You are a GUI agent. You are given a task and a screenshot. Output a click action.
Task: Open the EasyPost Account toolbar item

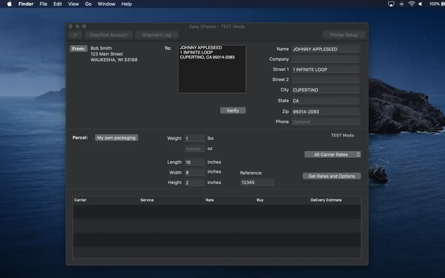(109, 35)
